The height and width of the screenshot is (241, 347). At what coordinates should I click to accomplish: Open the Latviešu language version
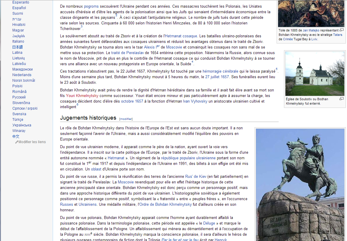[x=19, y=63]
